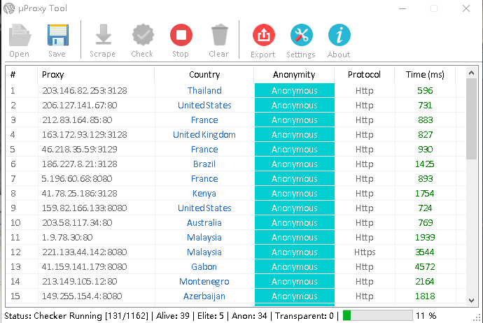The width and height of the screenshot is (483, 323).
Task: Open the Settings tools icon
Action: [x=301, y=35]
